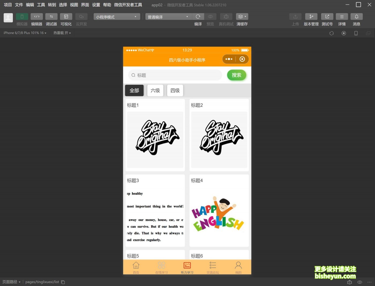Click the device rotate phone icon

(356, 33)
